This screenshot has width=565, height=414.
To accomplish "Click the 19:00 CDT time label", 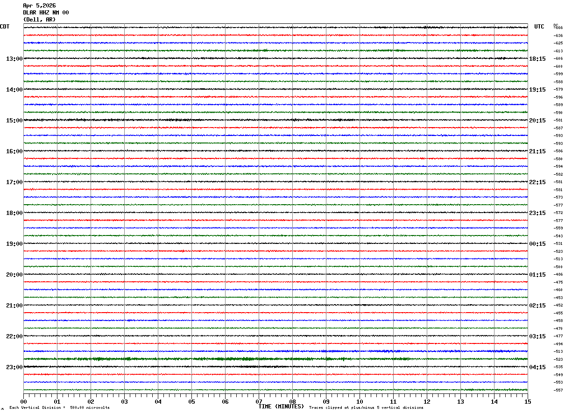I will pos(14,244).
